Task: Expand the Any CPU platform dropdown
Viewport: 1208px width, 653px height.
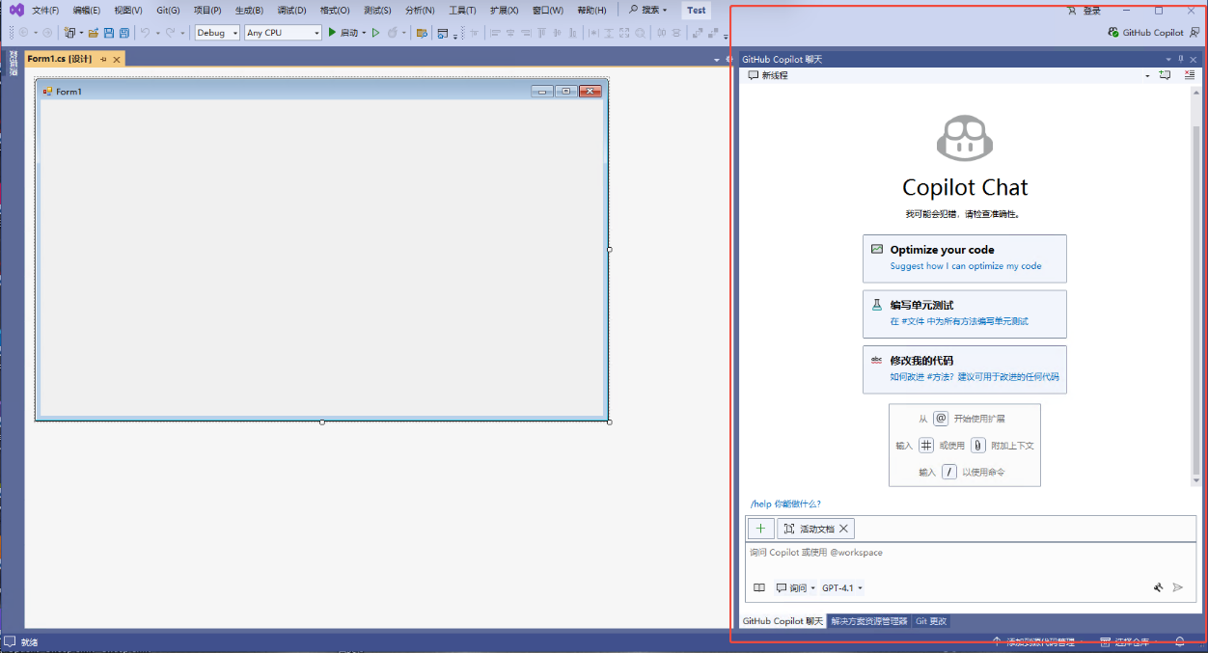Action: 283,33
